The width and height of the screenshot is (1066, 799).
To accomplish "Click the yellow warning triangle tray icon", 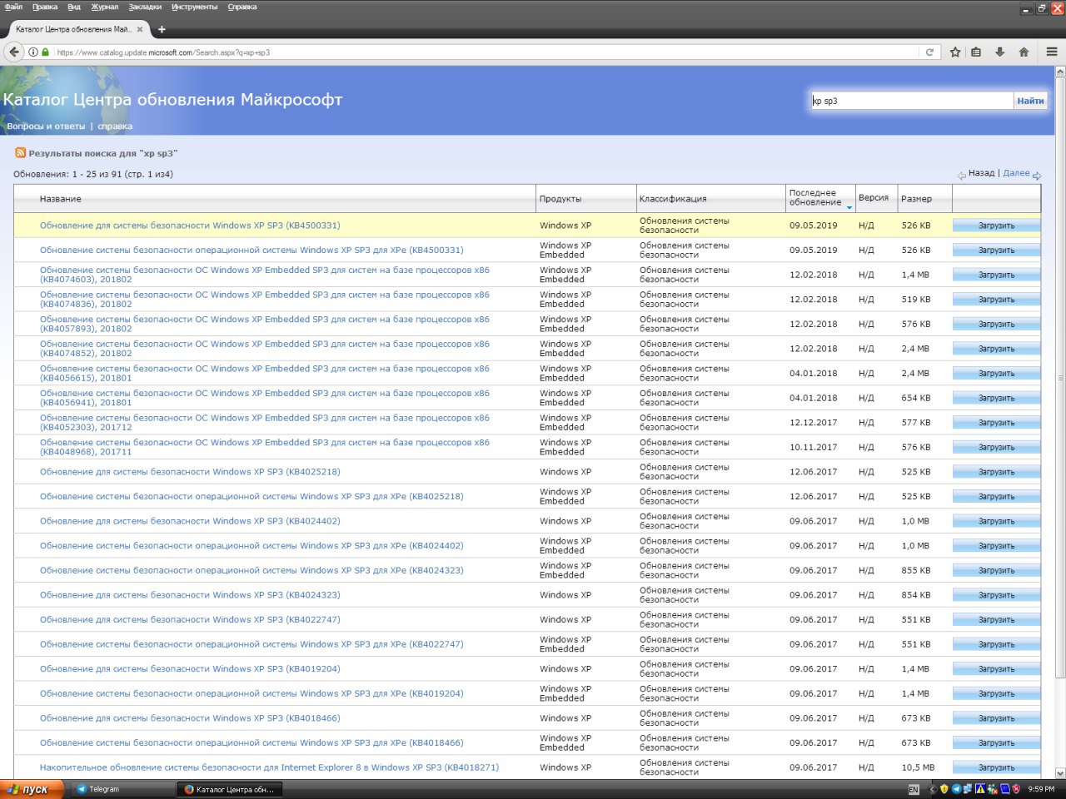I will tap(980, 789).
